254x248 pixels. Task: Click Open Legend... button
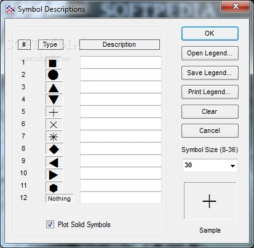point(210,53)
